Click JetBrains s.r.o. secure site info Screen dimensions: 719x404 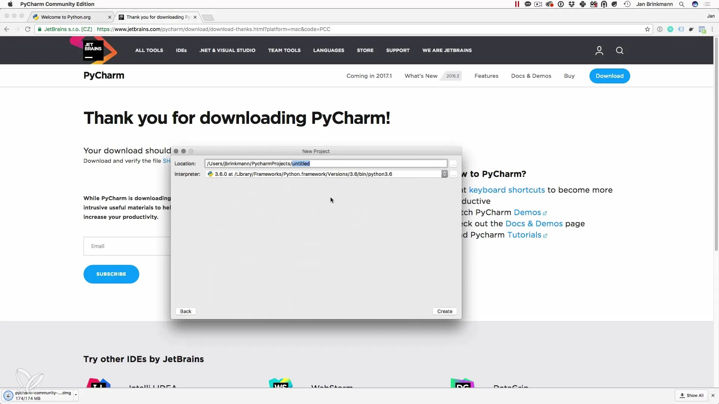[64, 29]
